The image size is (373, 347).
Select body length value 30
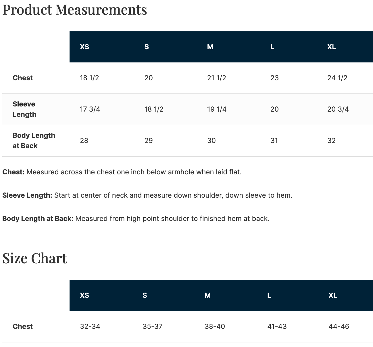tap(212, 141)
